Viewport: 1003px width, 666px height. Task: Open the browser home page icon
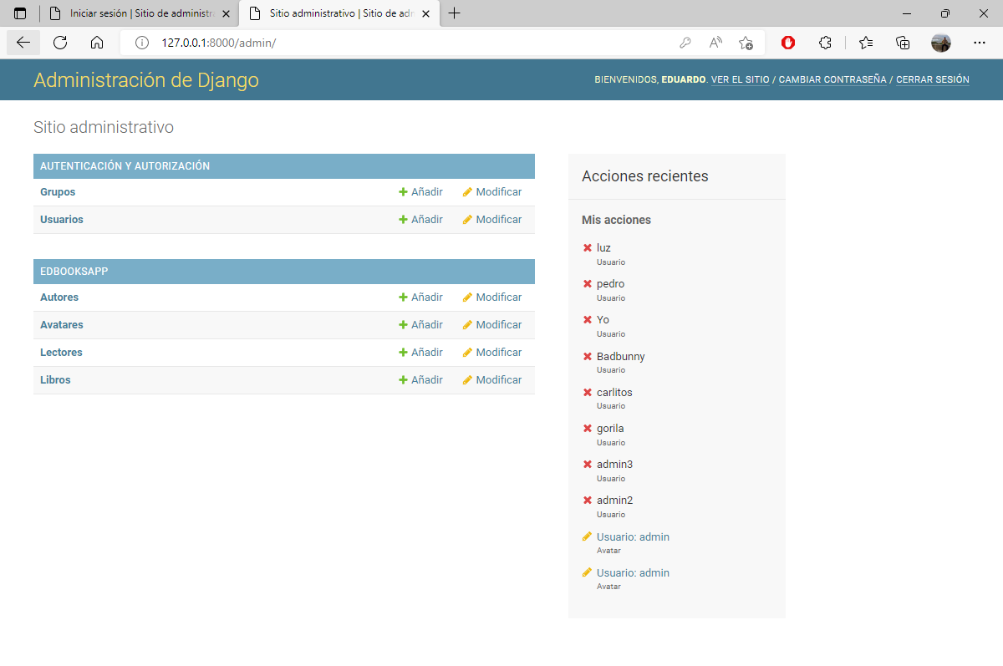click(97, 43)
